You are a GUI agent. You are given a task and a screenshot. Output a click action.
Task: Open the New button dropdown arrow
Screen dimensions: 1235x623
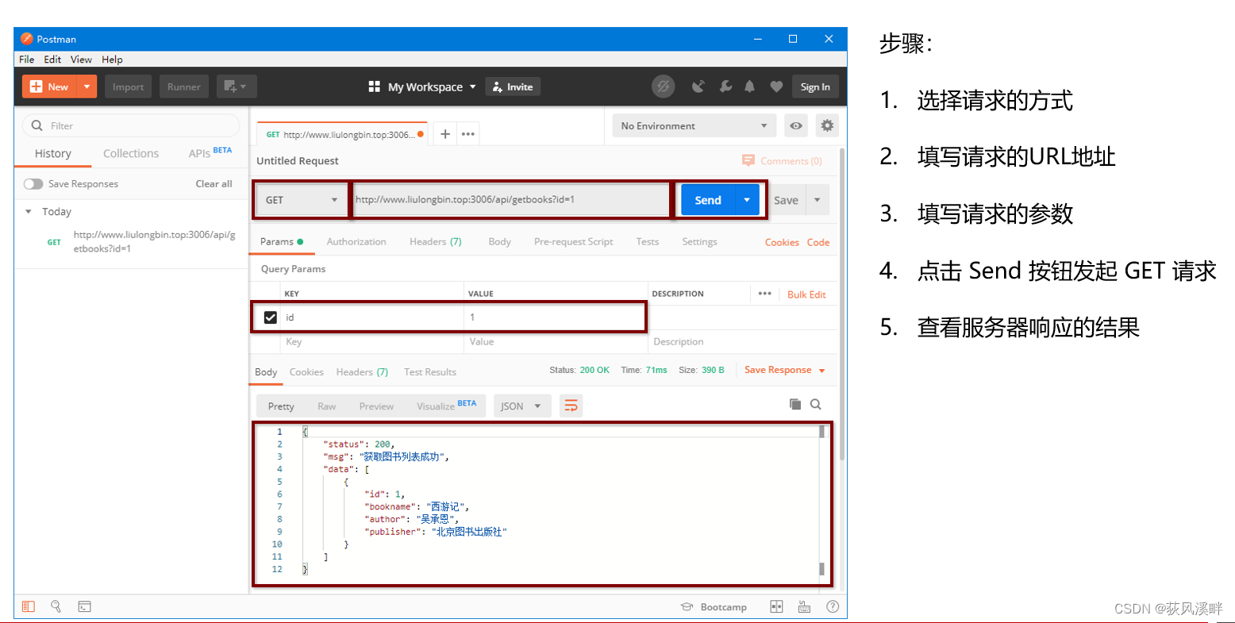pos(87,87)
